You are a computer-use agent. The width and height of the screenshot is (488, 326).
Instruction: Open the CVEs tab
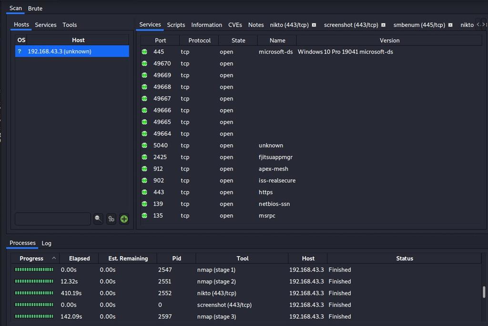(x=235, y=25)
